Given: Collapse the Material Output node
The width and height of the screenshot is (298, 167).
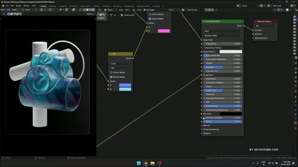Looking at the screenshot, I should 256,22.
